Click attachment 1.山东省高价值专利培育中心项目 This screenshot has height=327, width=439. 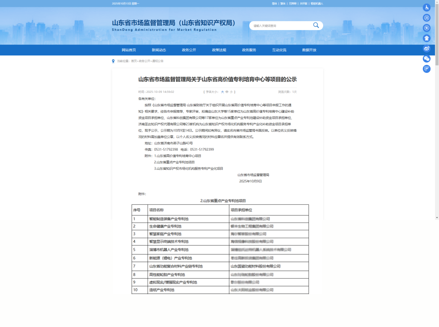178,156
